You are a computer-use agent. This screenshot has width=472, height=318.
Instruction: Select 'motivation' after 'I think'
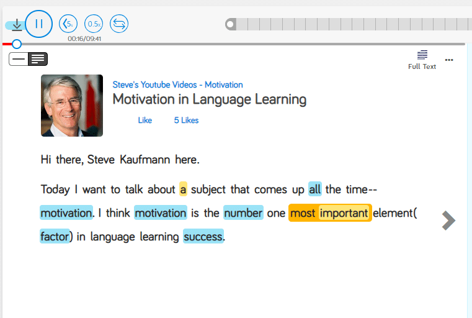161,213
